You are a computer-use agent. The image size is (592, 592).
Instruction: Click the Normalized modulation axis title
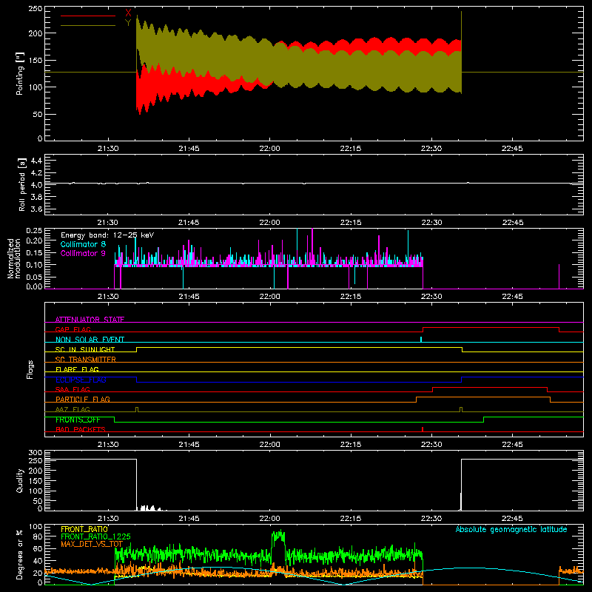pos(14,258)
